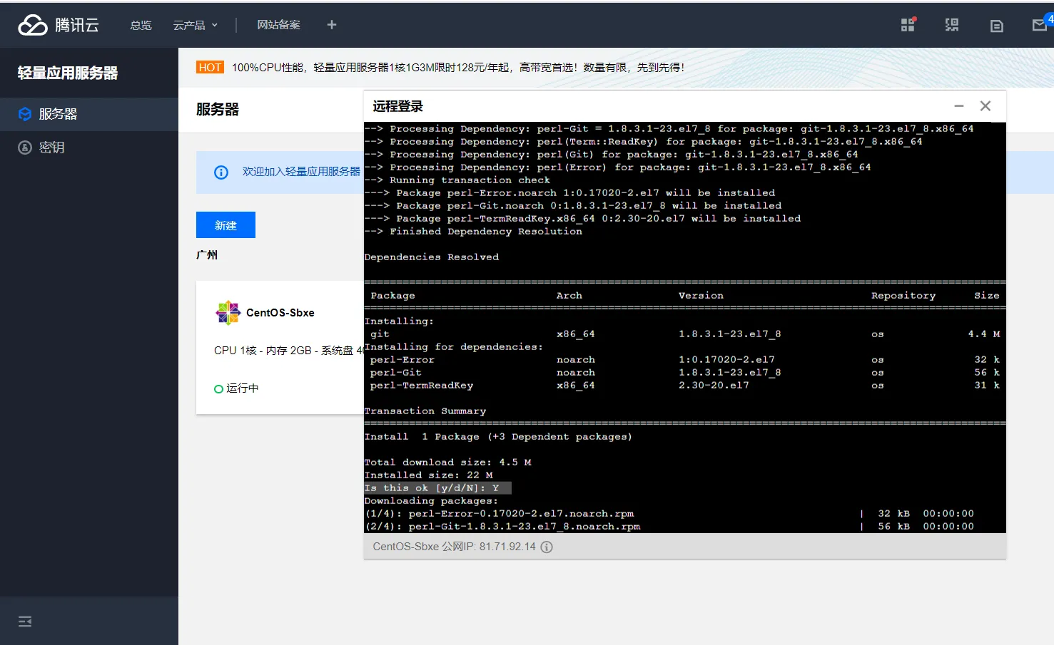Click the HOT promotion banner text

click(457, 68)
